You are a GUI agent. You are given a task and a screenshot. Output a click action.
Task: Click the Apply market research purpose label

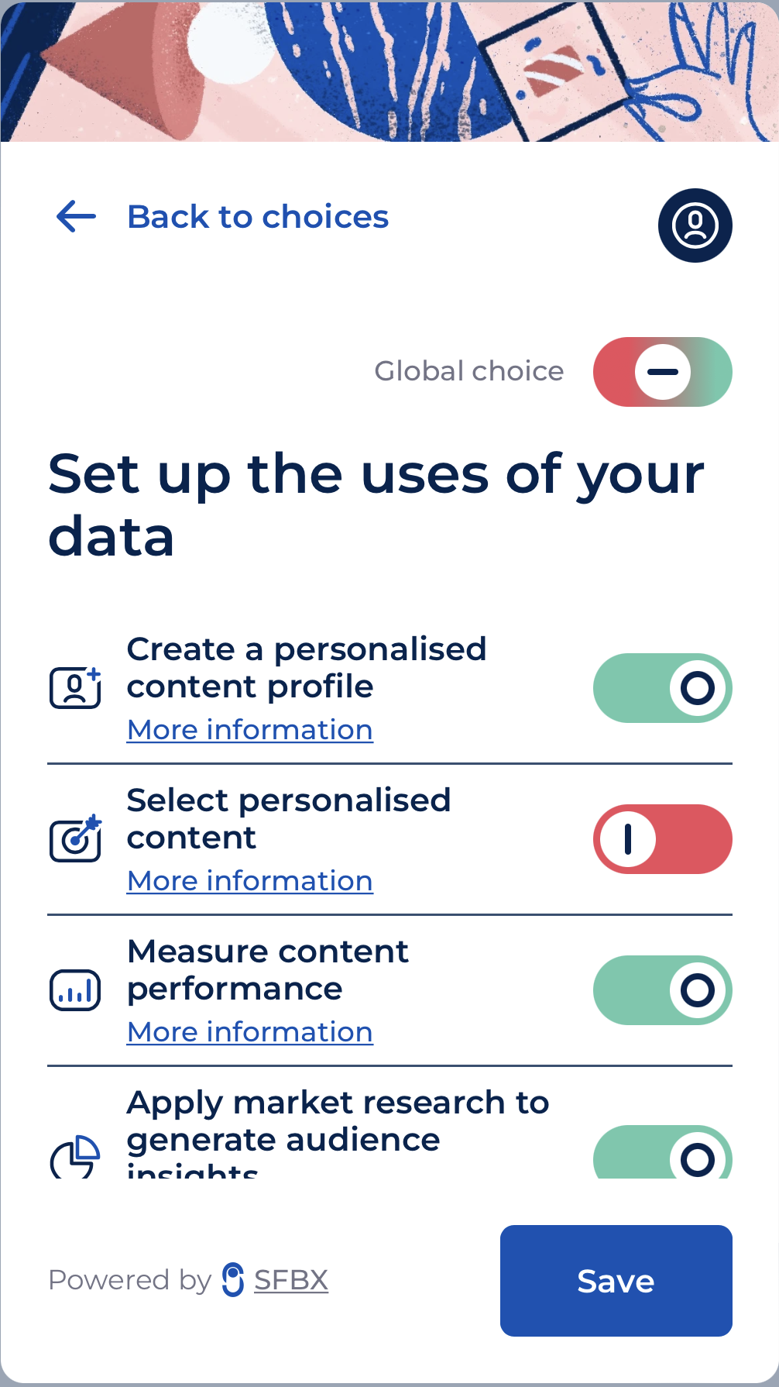(x=338, y=1121)
